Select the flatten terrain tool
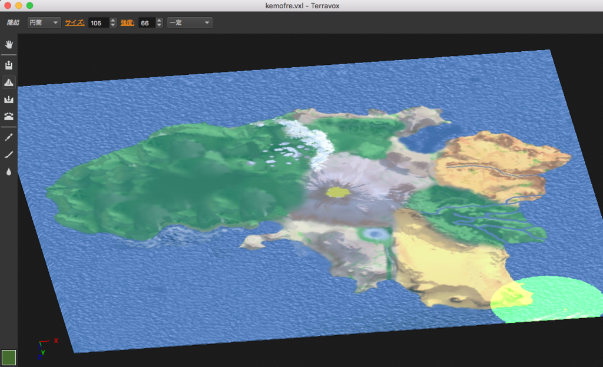This screenshot has height=367, width=603. click(9, 116)
